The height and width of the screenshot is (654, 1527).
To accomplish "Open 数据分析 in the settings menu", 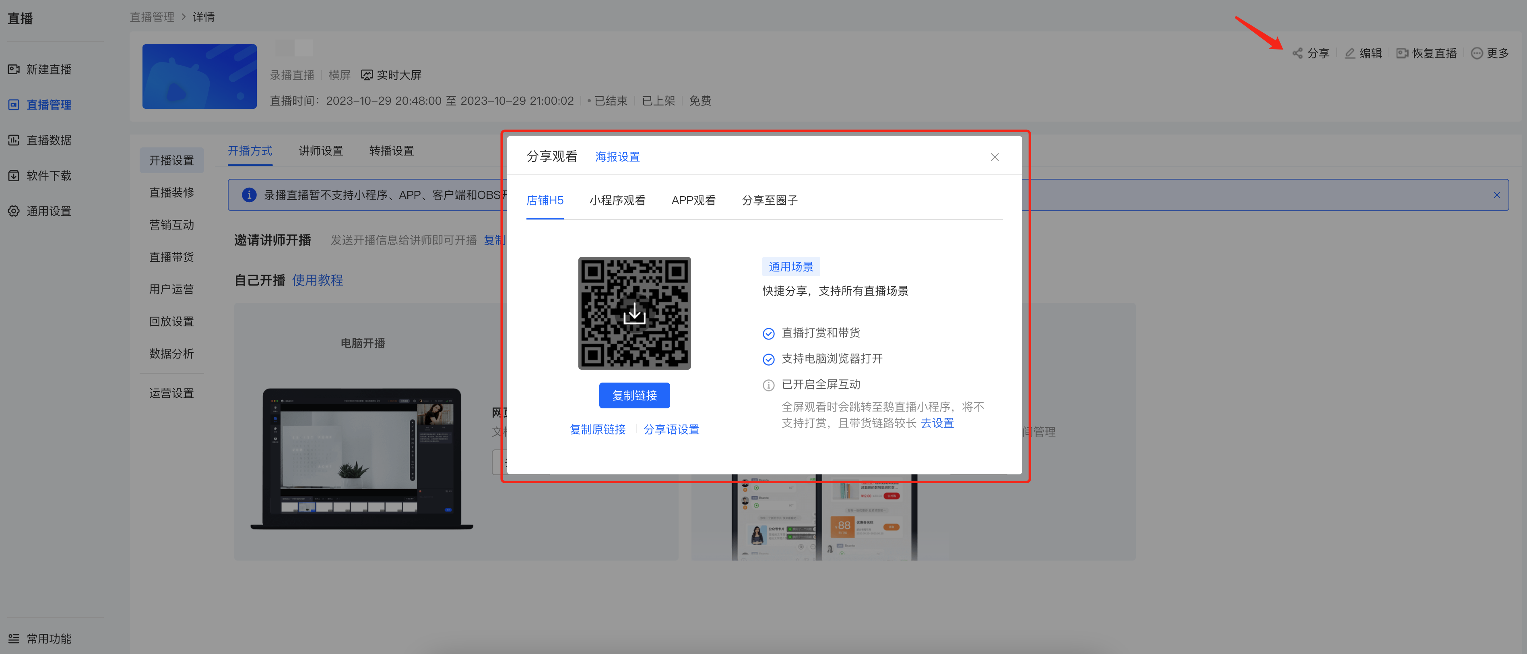I will coord(171,354).
